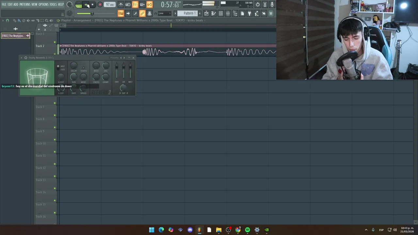
Task: Open the Browser view icon
Action: (235, 13)
